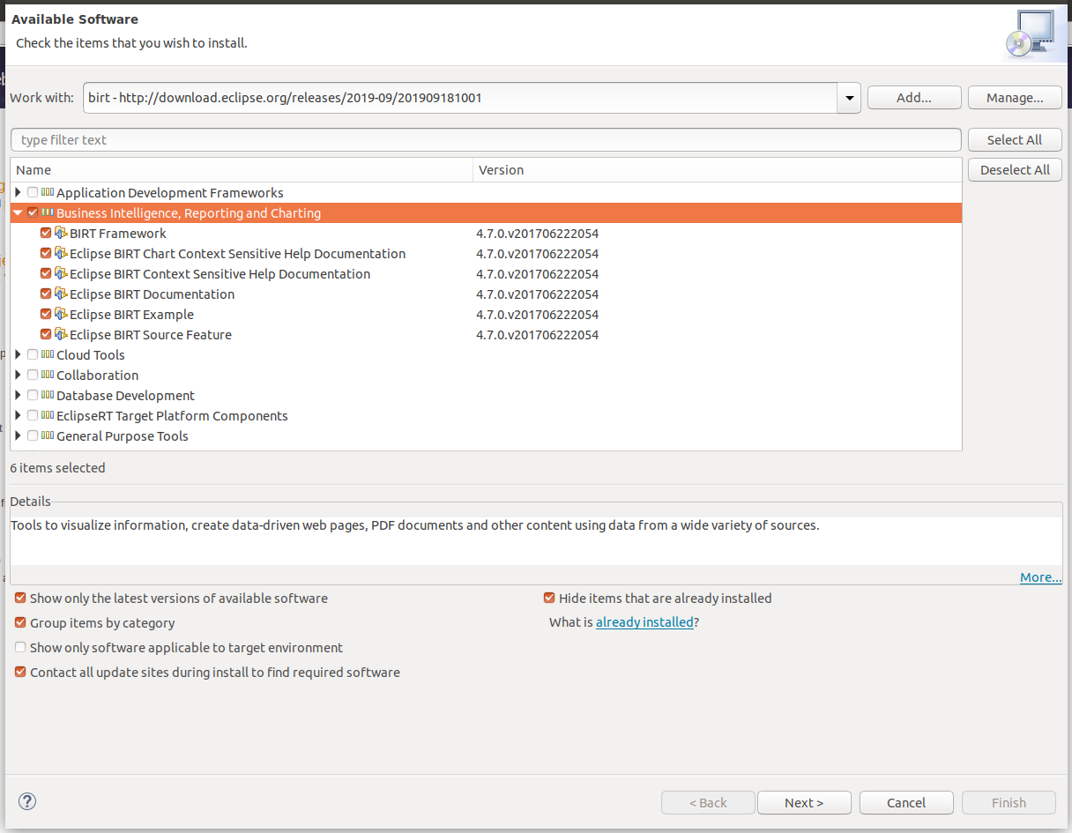Open the Work with dropdown arrow
The image size is (1072, 833).
coord(848,98)
